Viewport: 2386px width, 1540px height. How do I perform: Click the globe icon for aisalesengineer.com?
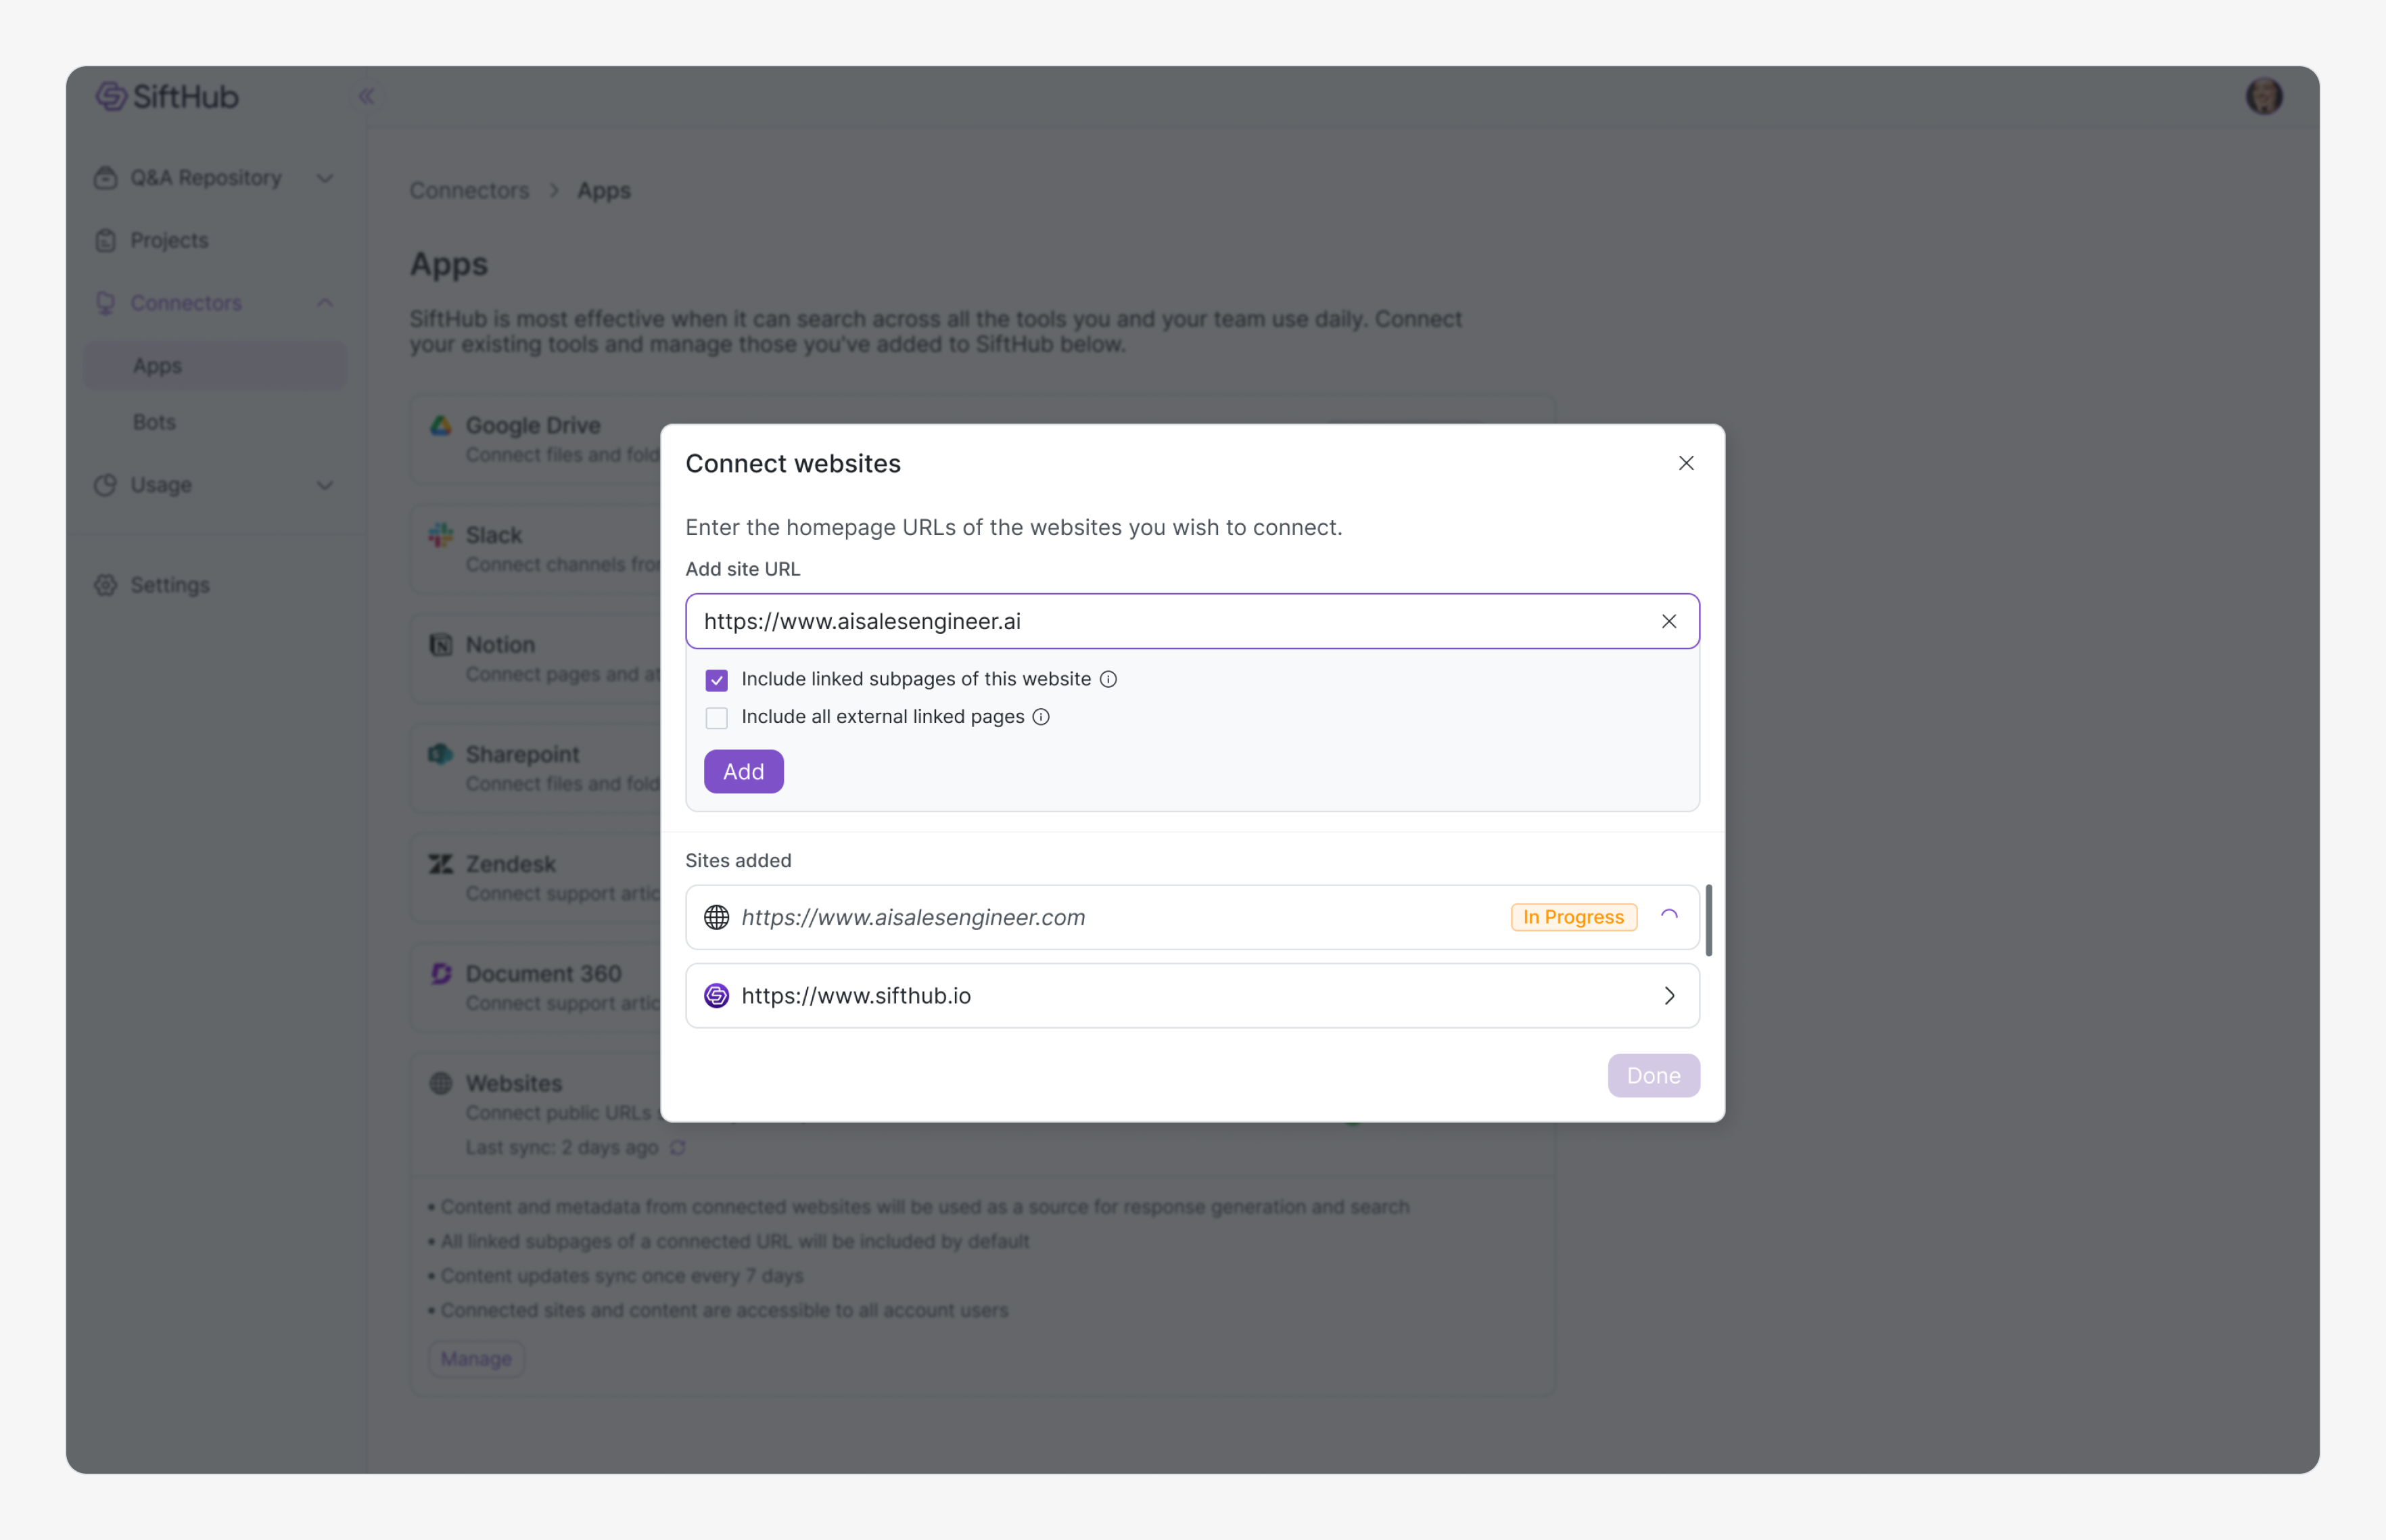click(716, 917)
